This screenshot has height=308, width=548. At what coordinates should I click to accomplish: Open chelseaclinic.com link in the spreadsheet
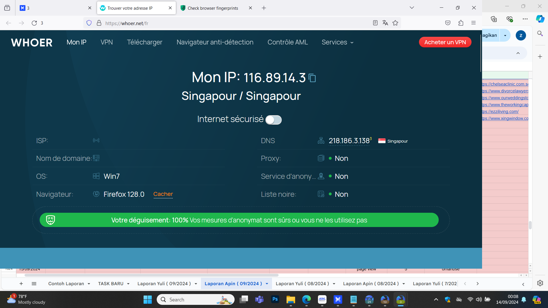pos(505,84)
